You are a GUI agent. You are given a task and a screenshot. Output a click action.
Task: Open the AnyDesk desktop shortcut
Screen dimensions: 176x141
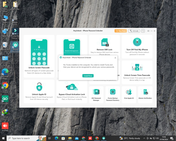tap(5, 127)
